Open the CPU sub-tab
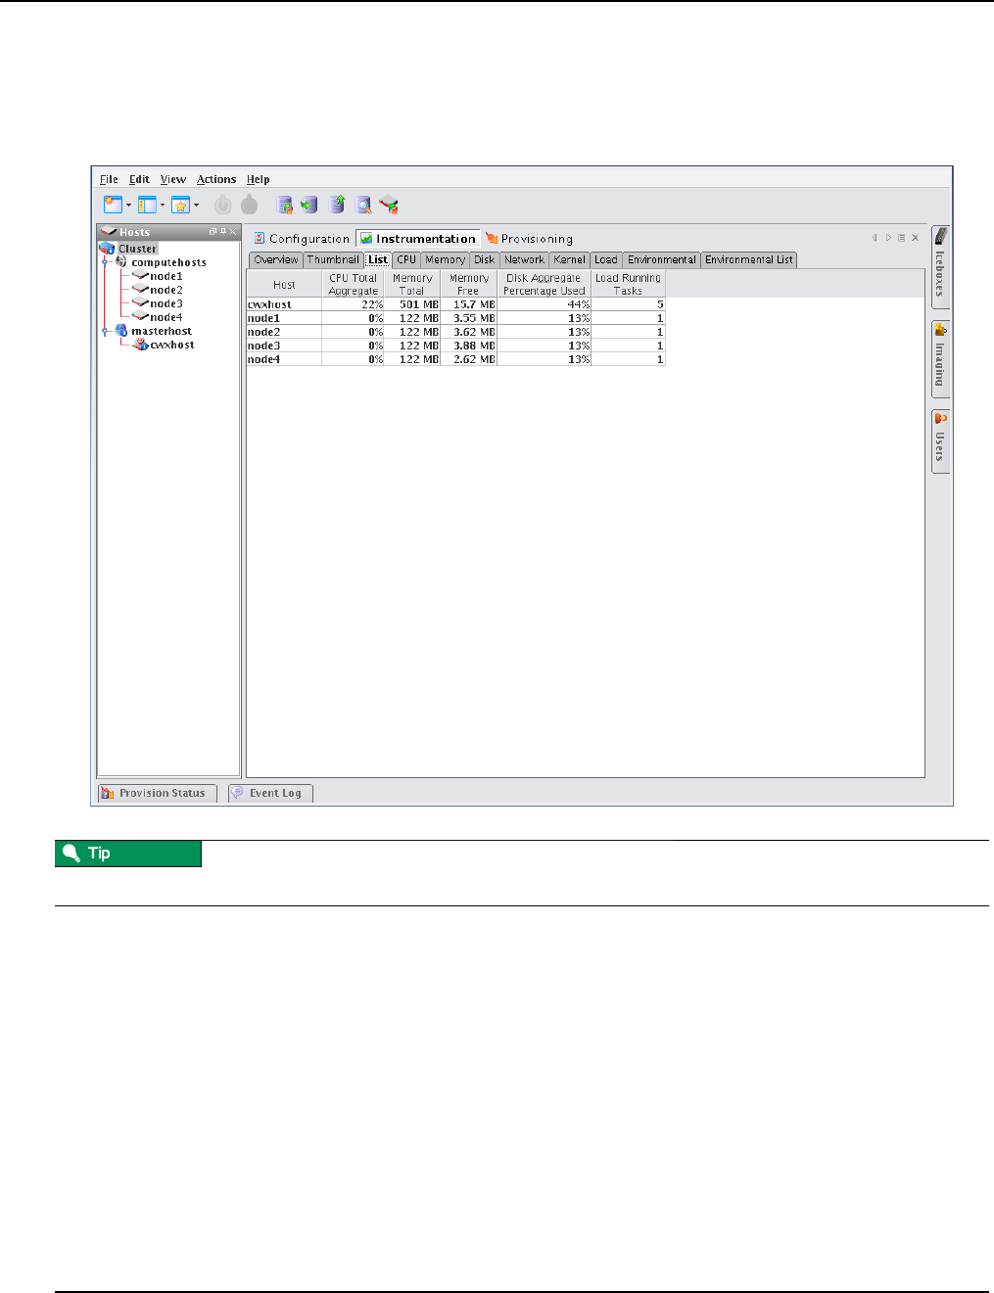 pyautogui.click(x=406, y=259)
